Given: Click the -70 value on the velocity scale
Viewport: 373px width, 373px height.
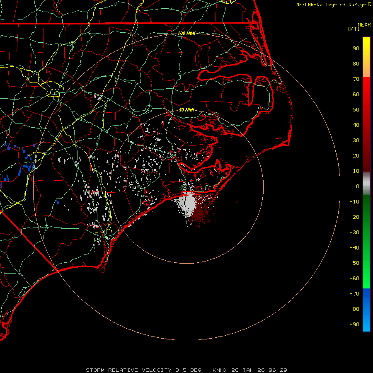Looking at the screenshot, I should click(x=354, y=294).
